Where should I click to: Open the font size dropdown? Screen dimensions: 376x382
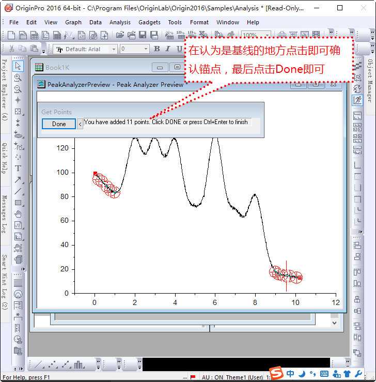coord(145,49)
